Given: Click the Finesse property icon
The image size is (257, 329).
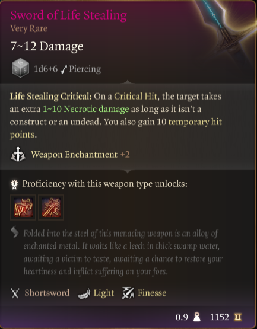Looking at the screenshot, I should (128, 293).
